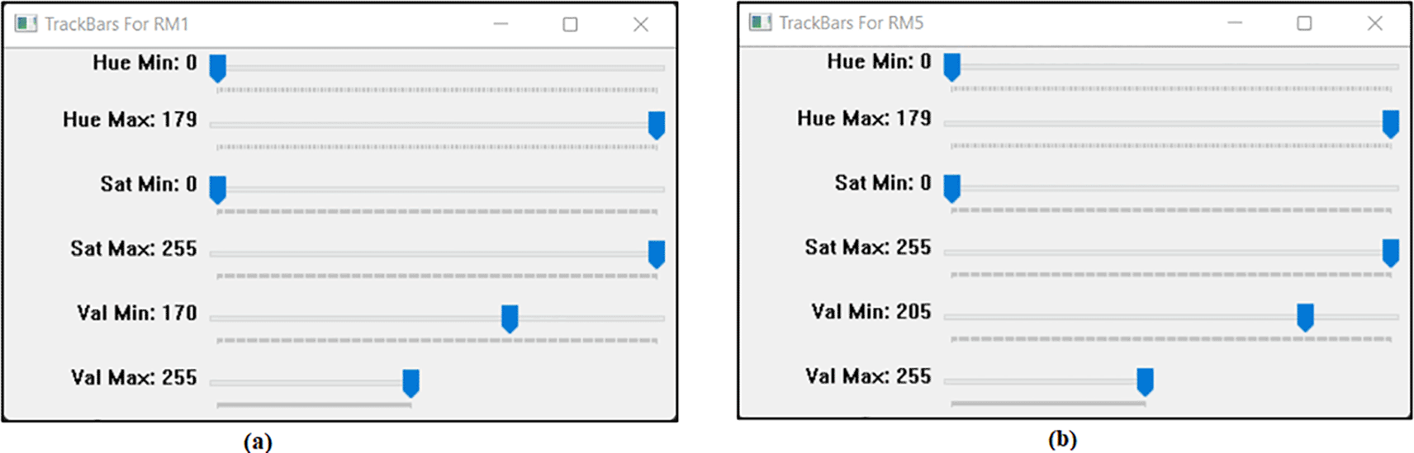Click Sat Min slider thumb in RM5
This screenshot has height=453, width=1414.
pos(951,188)
